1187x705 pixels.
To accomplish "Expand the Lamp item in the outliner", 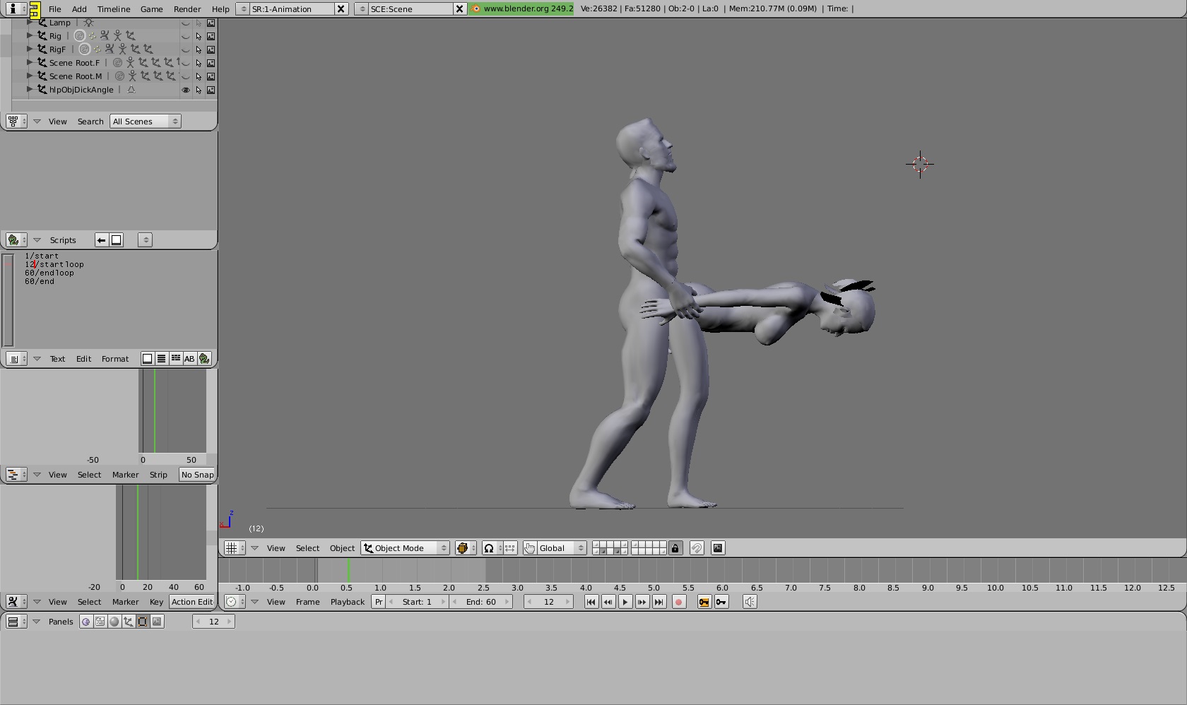I will 30,23.
